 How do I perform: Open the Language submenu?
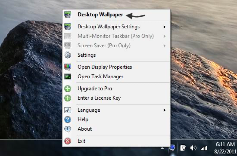point(116,110)
